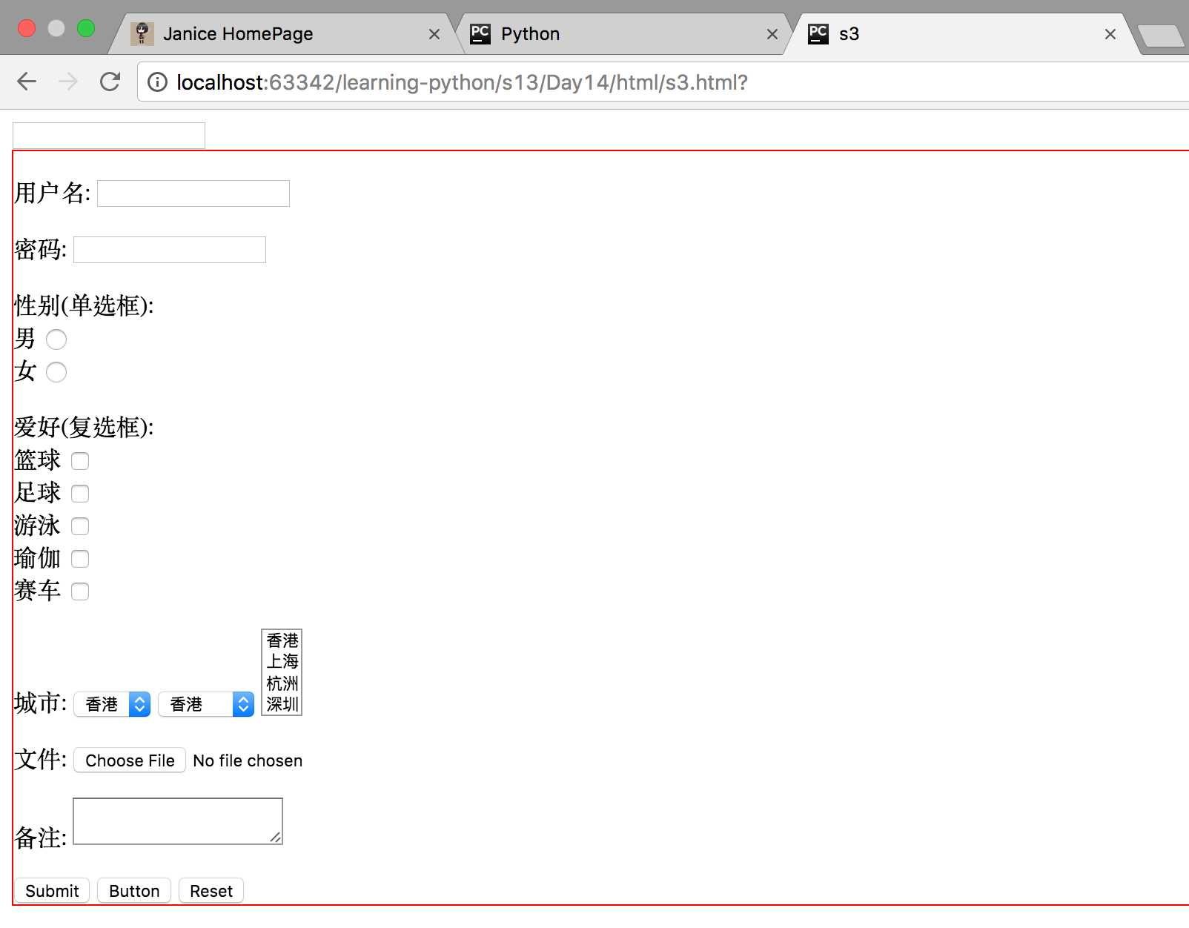This screenshot has width=1189, height=928.
Task: Check the 瑜伽 checkbox
Action: 80,559
